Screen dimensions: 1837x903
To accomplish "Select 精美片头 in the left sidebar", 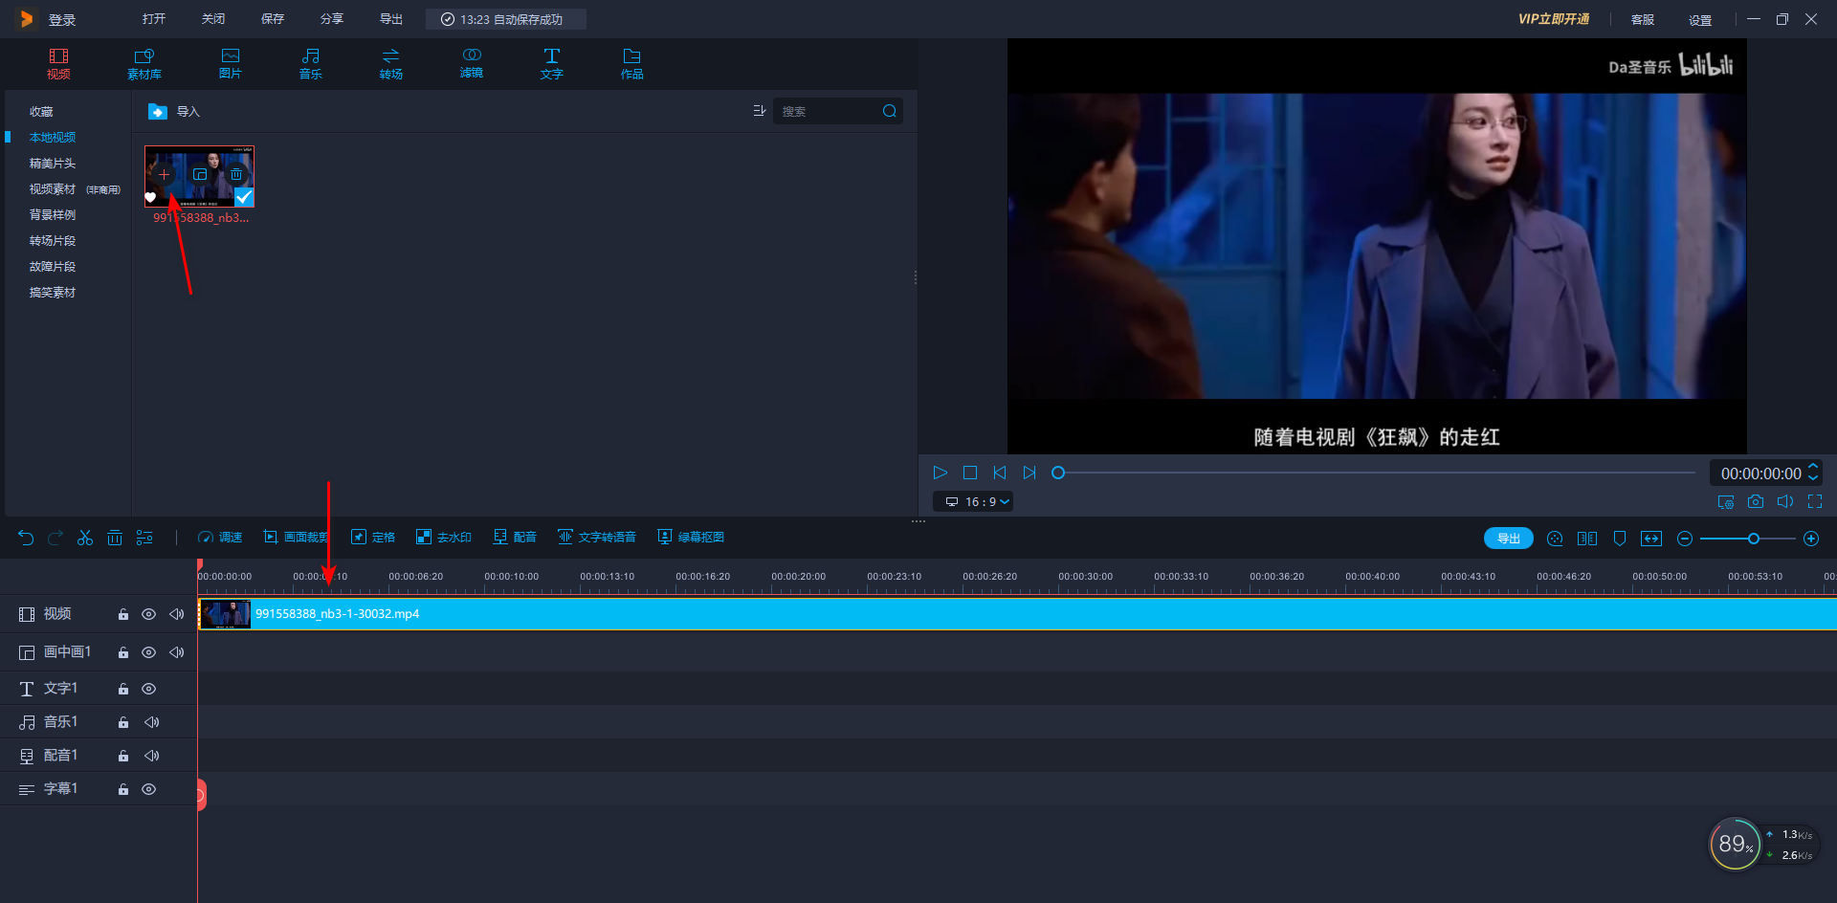I will (53, 164).
